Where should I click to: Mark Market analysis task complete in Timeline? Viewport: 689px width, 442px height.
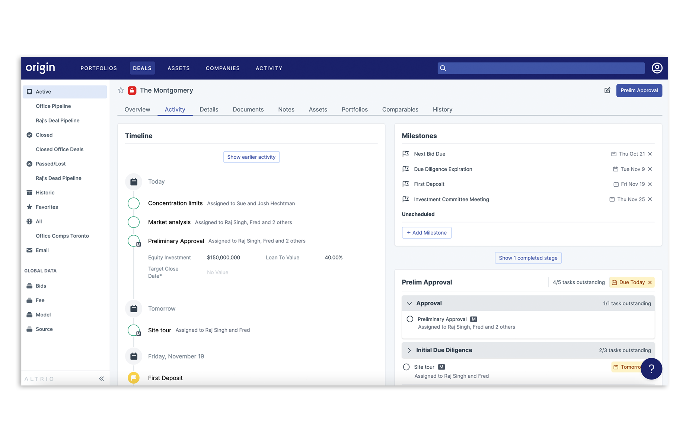point(134,222)
